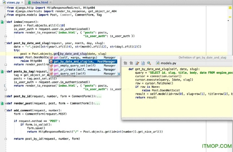
Task: Click the Back arrow in definition popup toolbar
Action: pyautogui.click(x=125, y=63)
